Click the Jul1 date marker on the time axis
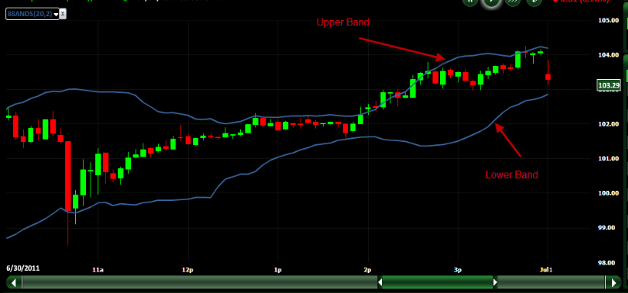628x293 pixels. click(546, 270)
